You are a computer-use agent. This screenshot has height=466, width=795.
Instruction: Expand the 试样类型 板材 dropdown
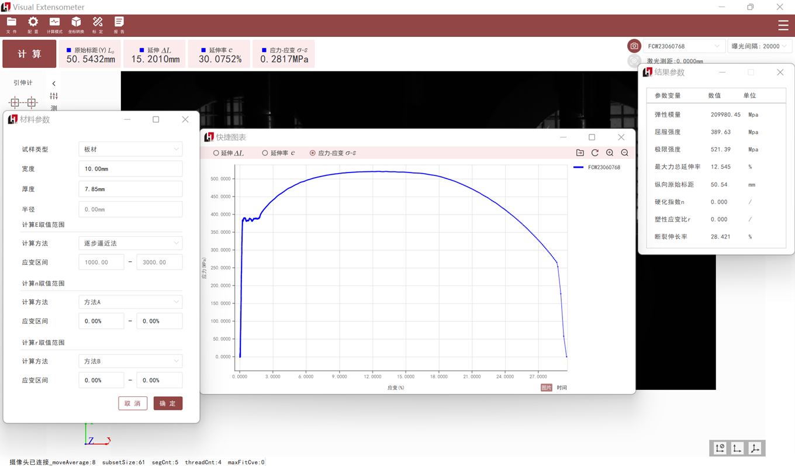click(130, 149)
